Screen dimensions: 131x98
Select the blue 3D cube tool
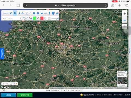point(53,13)
